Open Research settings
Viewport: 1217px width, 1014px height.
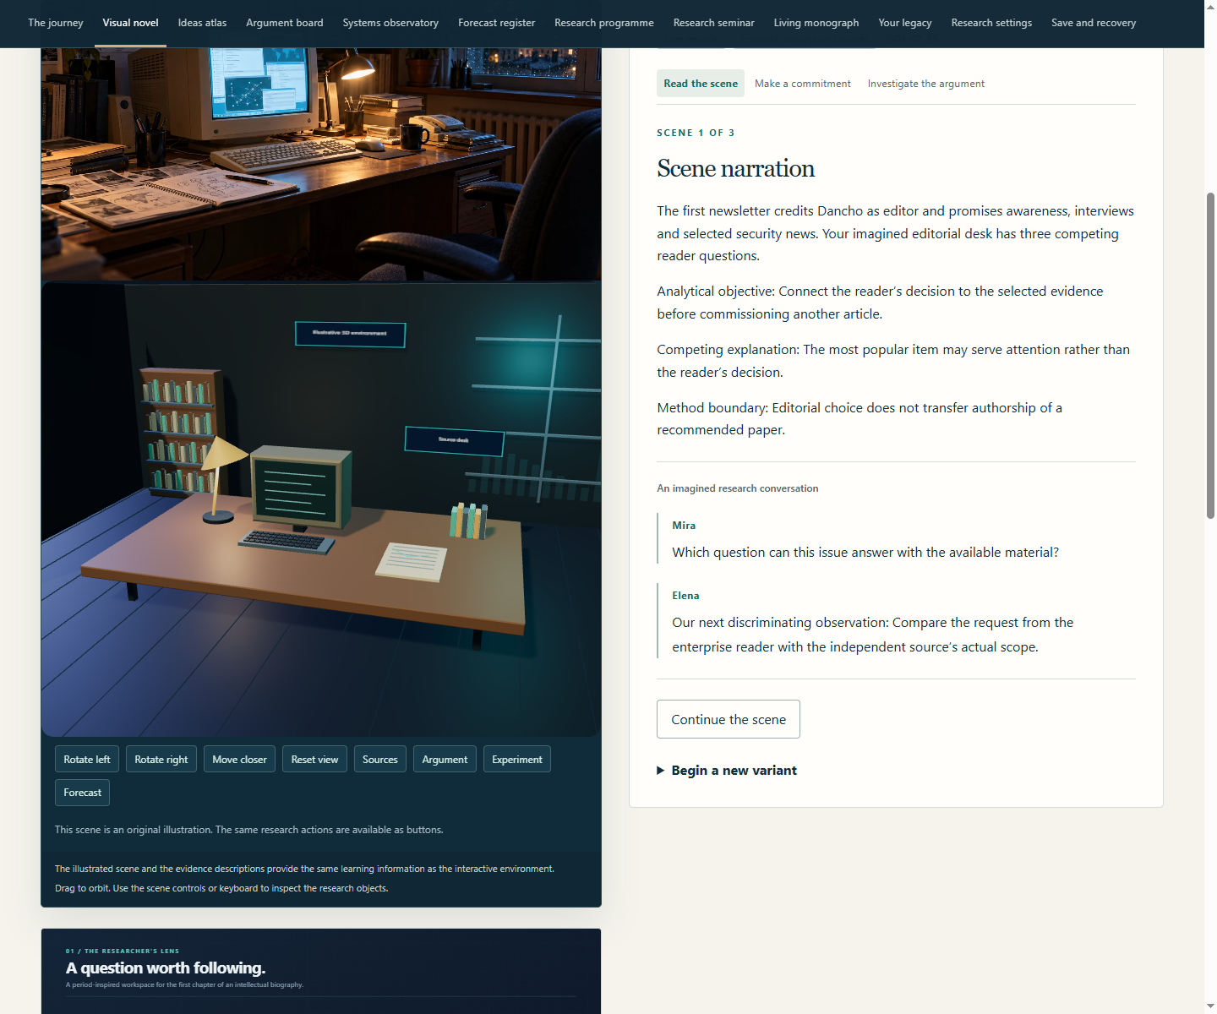point(991,23)
